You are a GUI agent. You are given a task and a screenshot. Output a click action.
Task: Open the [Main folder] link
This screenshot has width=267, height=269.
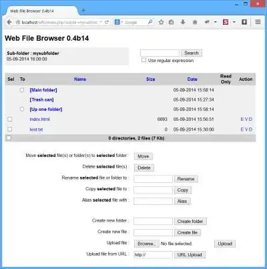tap(43, 90)
